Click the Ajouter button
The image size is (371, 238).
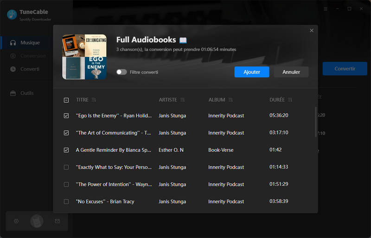252,72
